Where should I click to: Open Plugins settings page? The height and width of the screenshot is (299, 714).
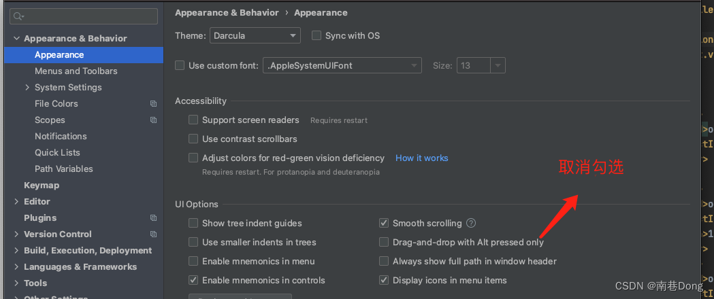[x=40, y=218]
